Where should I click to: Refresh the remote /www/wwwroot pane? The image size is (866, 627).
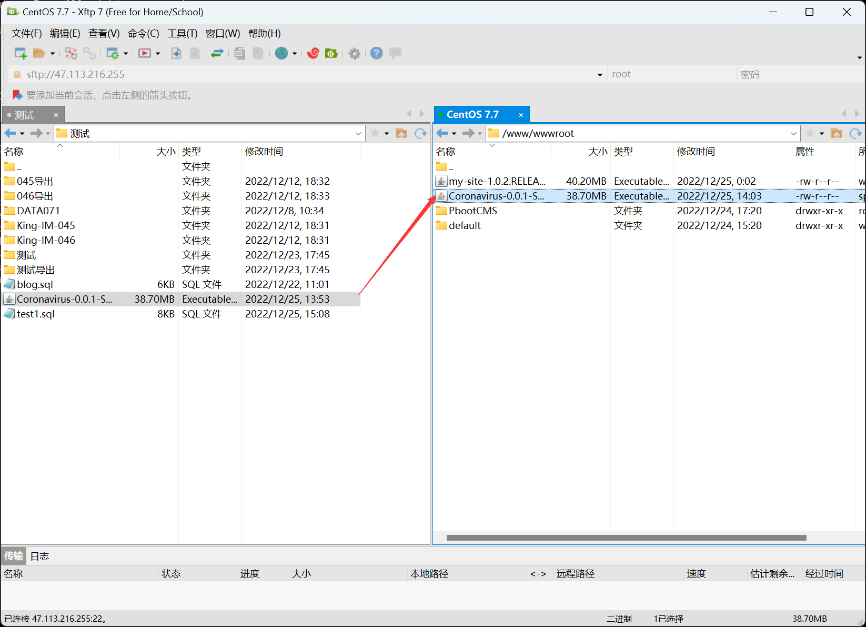coord(855,133)
